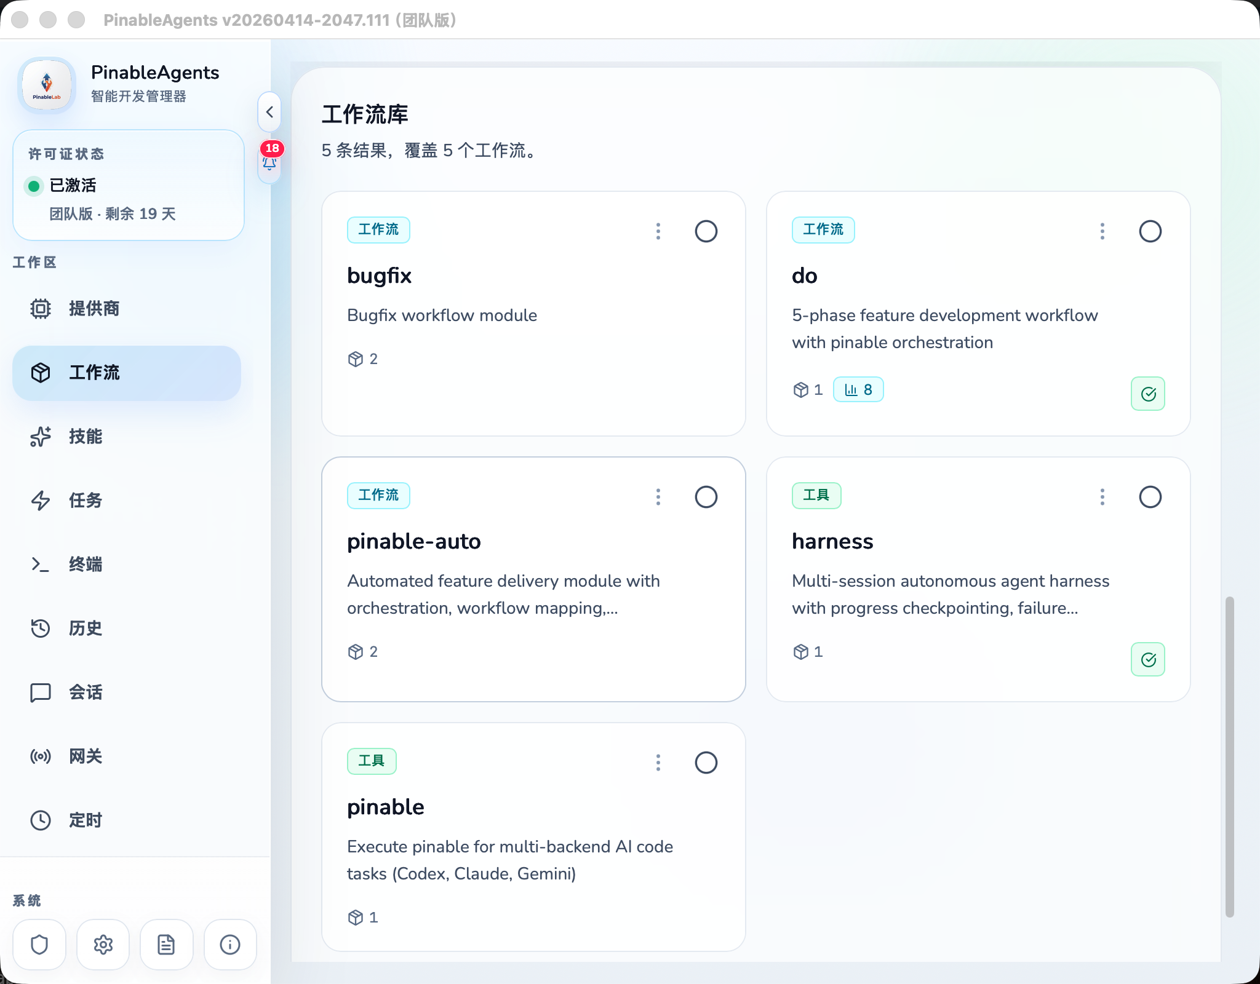This screenshot has width=1260, height=984.
Task: Select the pinable tool radio circle
Action: [706, 763]
